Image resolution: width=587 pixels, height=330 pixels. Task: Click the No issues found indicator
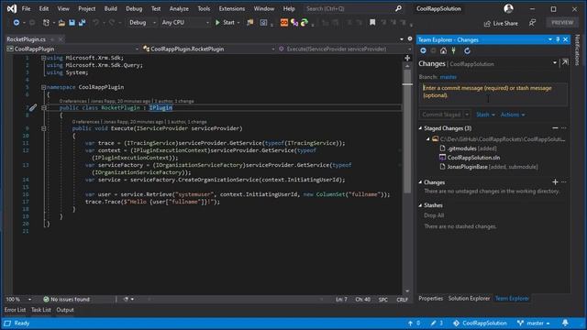(67, 300)
